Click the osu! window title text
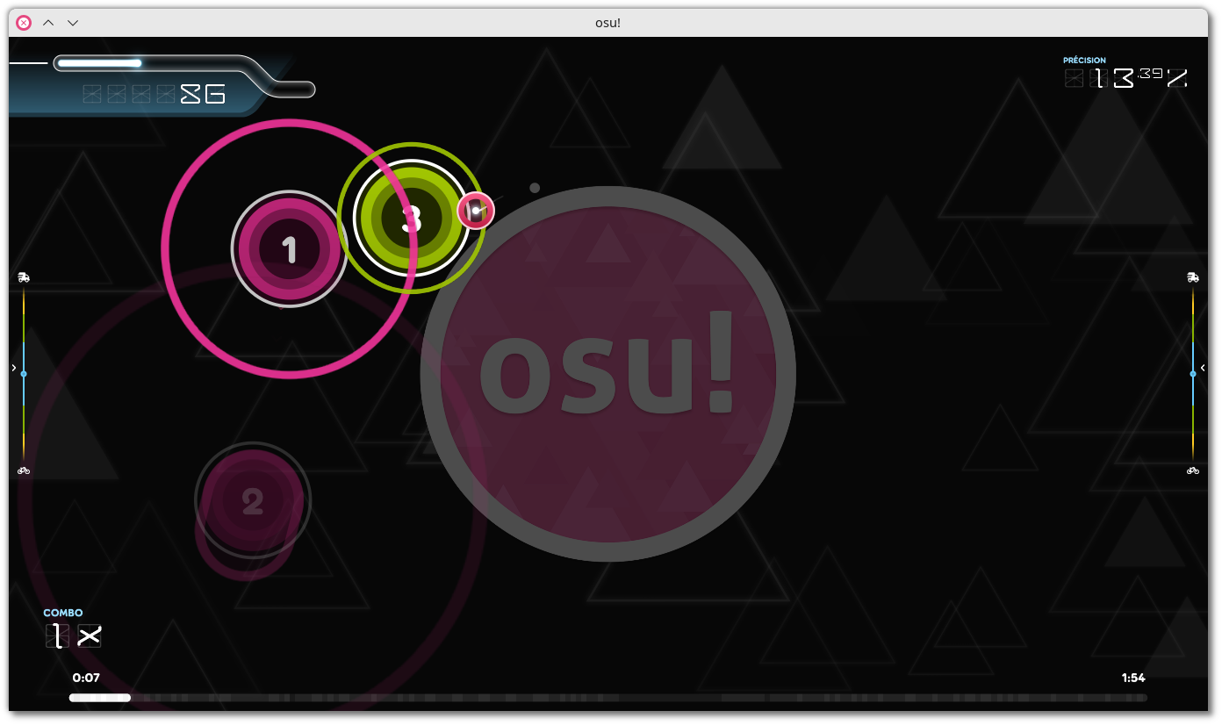The image size is (1222, 725). [607, 23]
